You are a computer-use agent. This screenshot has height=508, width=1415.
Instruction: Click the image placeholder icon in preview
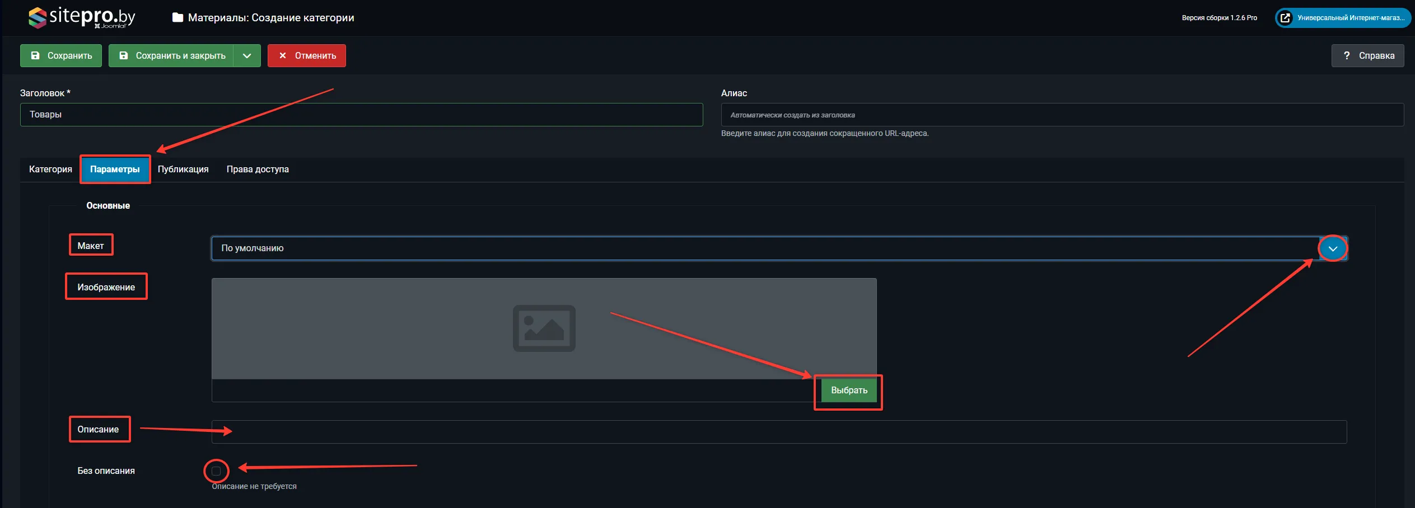(x=544, y=328)
